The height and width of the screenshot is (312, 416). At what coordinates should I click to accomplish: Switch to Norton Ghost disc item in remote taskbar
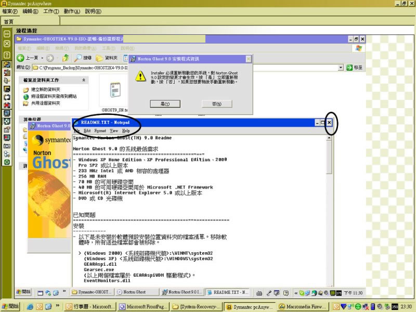point(137,292)
